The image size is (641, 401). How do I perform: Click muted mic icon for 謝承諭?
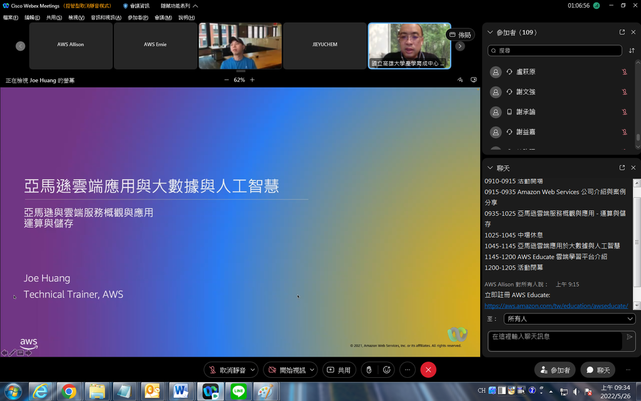[624, 112]
